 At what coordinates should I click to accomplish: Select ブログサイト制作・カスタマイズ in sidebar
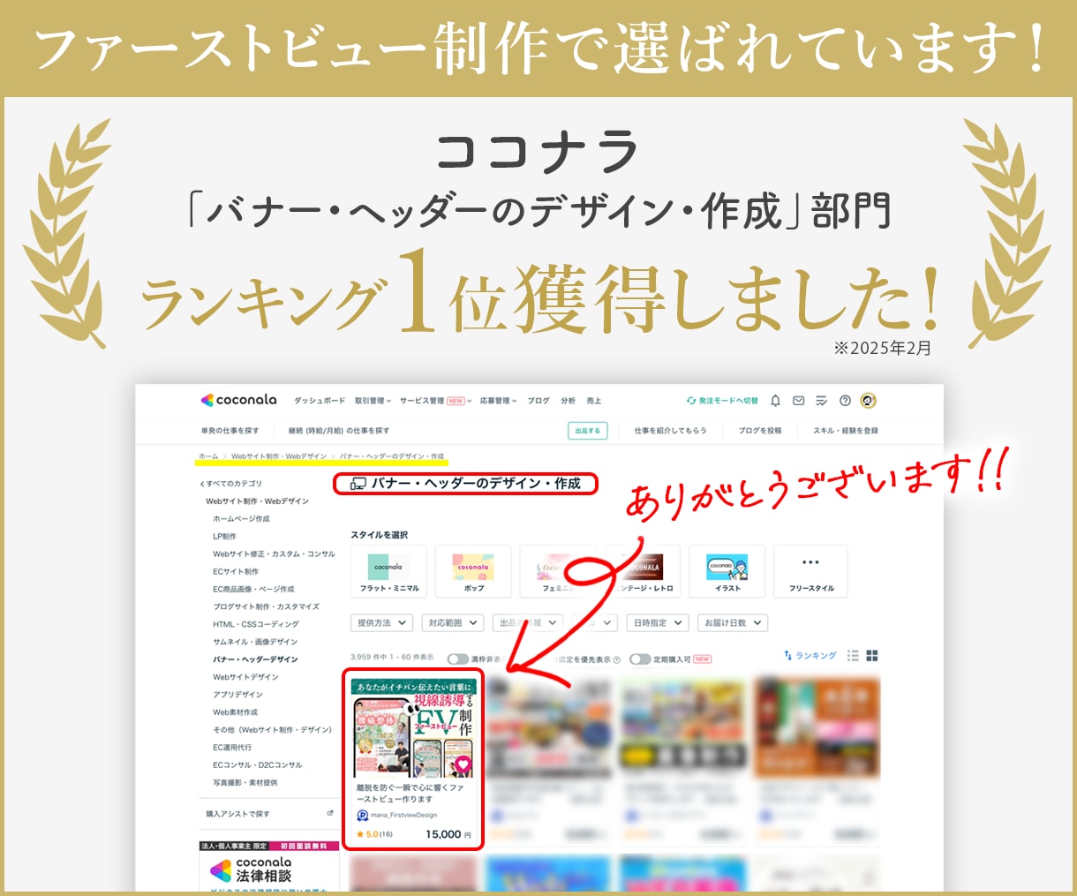pos(266,606)
